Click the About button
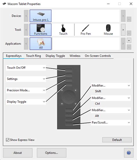This screenshot has width=137, height=160. [x=18, y=153]
